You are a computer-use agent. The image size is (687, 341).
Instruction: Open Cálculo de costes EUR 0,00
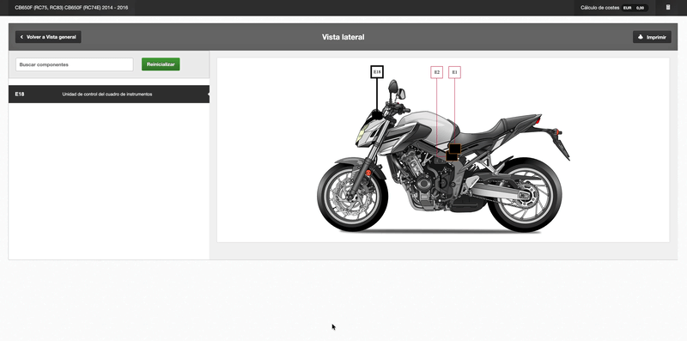click(615, 8)
